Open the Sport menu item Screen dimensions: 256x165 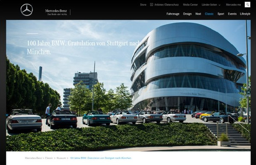[221, 14]
